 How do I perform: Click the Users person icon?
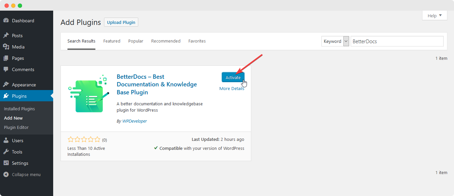point(6,141)
